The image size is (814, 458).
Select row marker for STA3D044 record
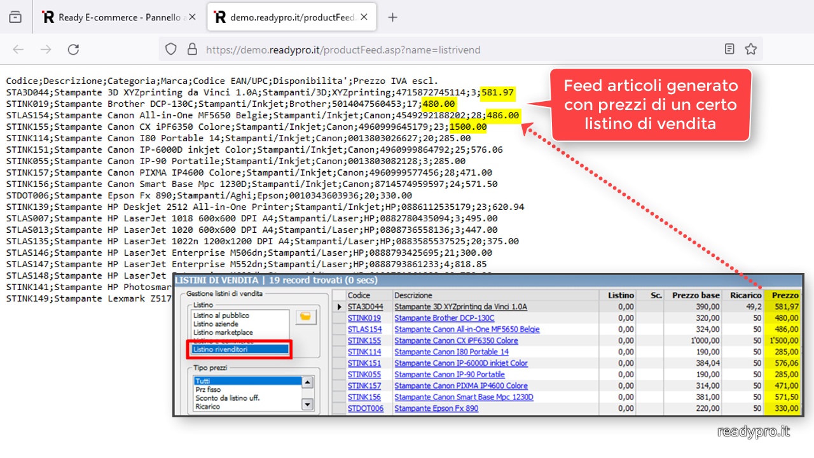pyautogui.click(x=339, y=307)
